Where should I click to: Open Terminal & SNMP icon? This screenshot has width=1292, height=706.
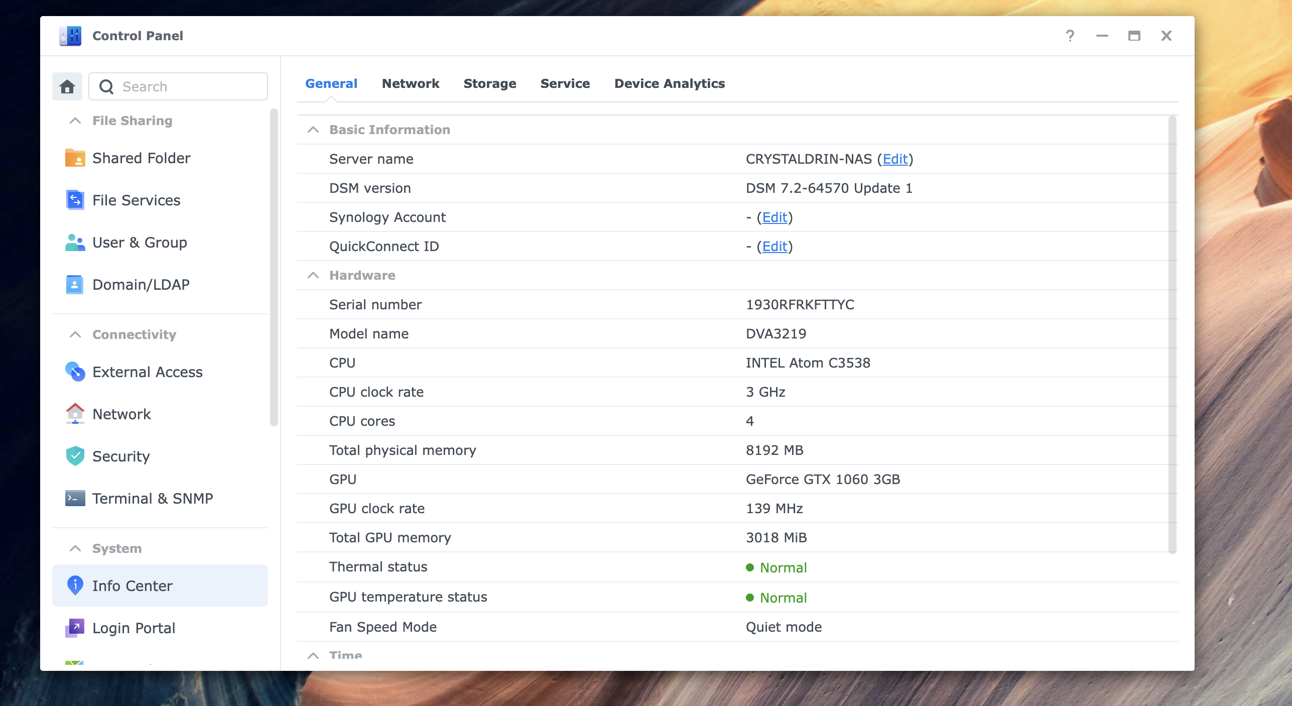[75, 499]
